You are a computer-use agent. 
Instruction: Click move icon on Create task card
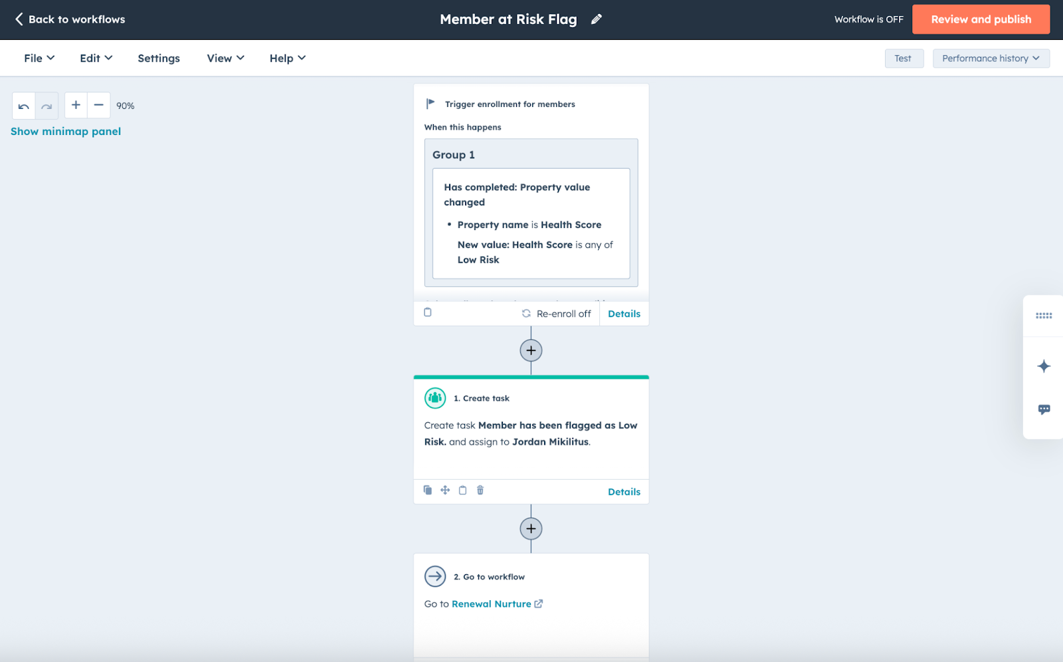pyautogui.click(x=445, y=491)
